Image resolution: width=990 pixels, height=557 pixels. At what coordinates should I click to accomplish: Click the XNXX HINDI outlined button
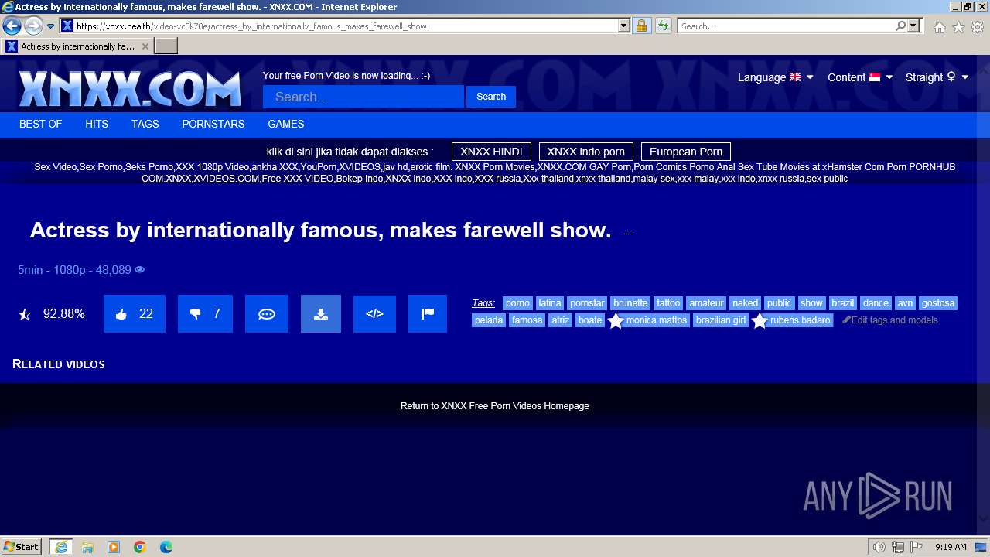(x=491, y=152)
